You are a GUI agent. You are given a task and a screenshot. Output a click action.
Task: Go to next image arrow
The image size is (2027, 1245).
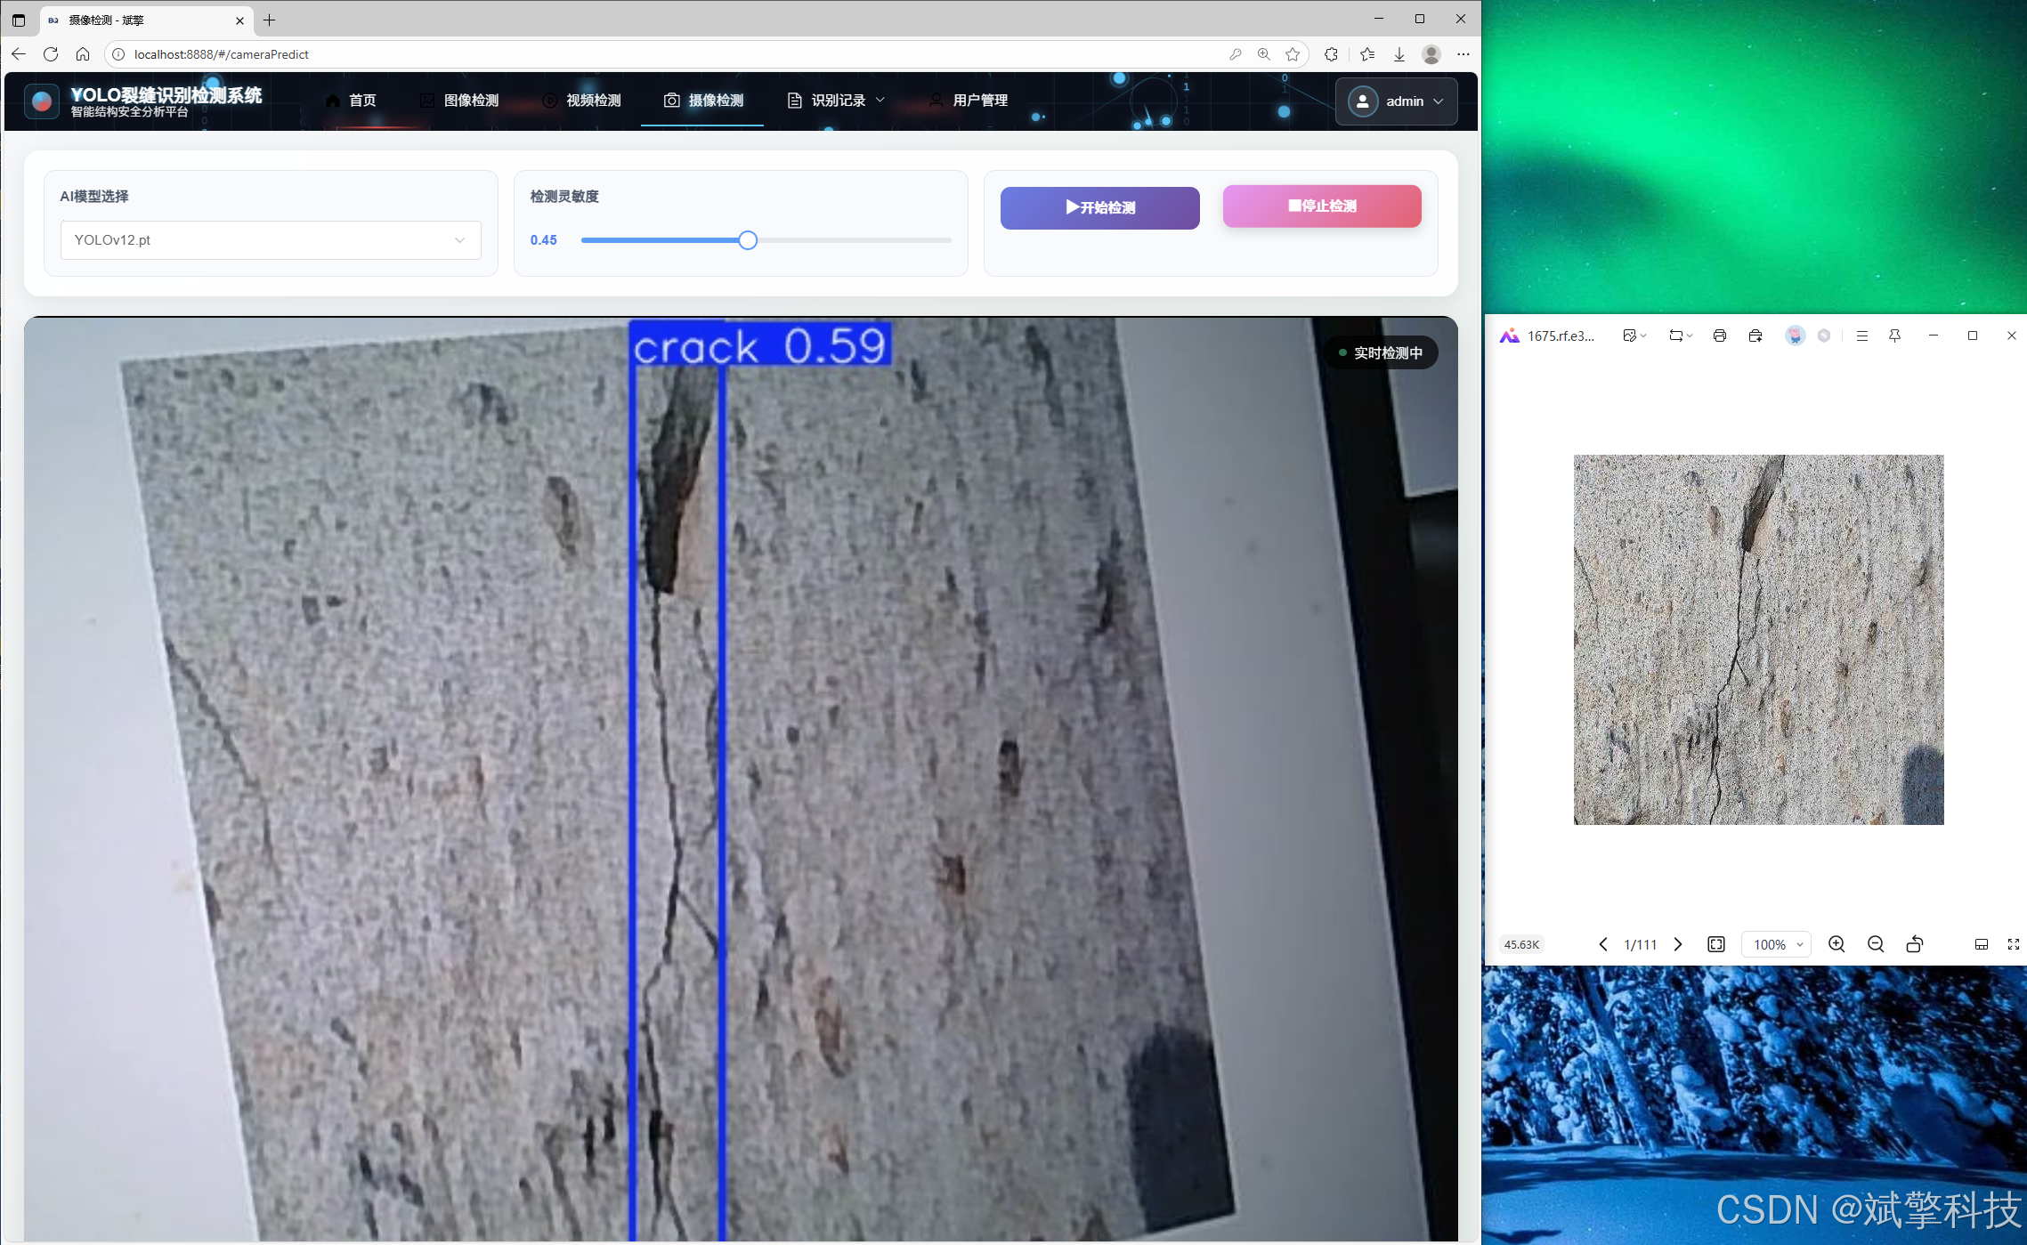pyautogui.click(x=1678, y=944)
